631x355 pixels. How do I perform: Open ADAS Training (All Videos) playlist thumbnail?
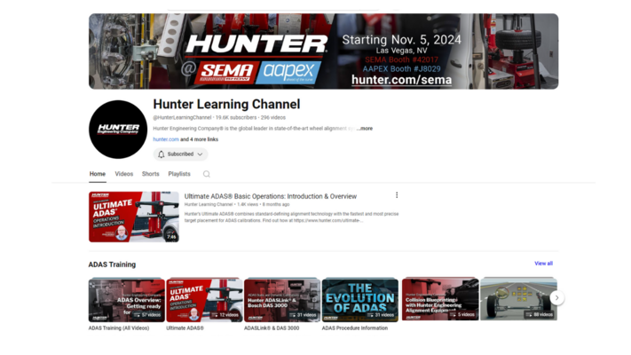126,299
